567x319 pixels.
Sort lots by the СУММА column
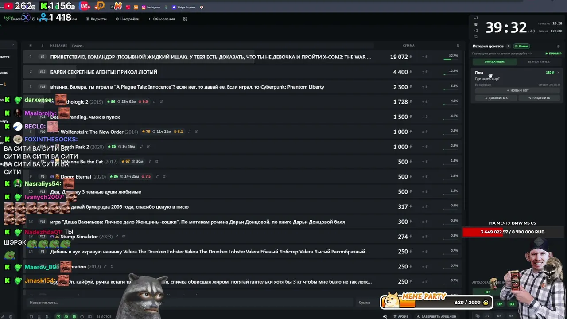(408, 46)
